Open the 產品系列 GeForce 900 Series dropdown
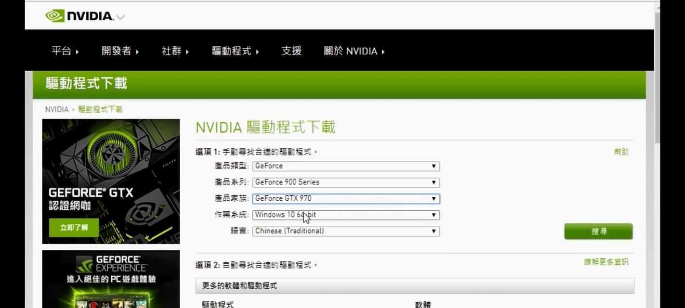Image resolution: width=685 pixels, height=308 pixels. 346,182
